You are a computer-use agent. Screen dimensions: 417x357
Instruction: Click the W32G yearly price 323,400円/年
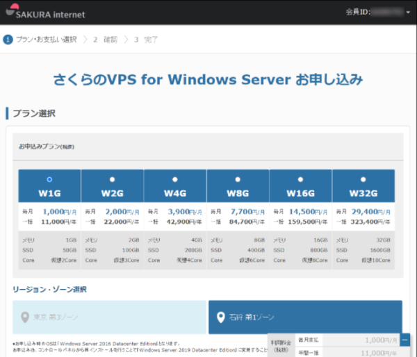click(x=370, y=222)
